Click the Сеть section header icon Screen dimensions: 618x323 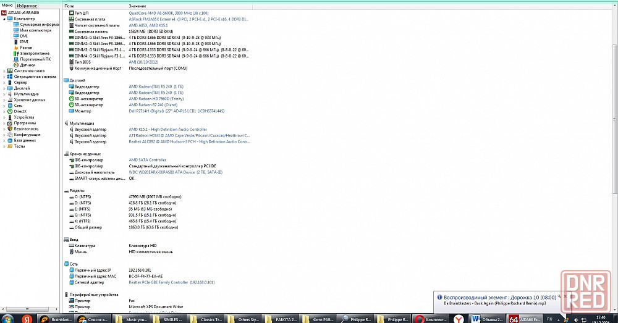[x=66, y=264]
